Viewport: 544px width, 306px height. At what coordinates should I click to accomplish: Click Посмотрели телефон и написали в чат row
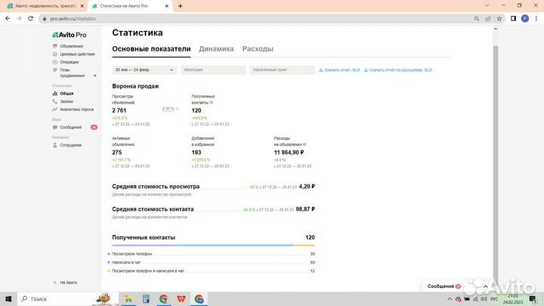click(x=212, y=270)
